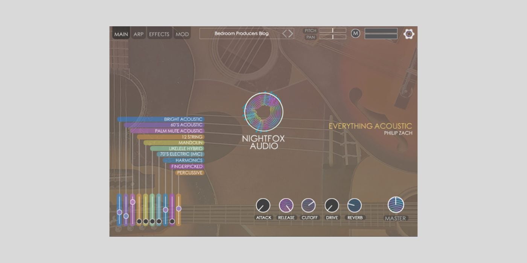Click the Master volume knob

(396, 205)
